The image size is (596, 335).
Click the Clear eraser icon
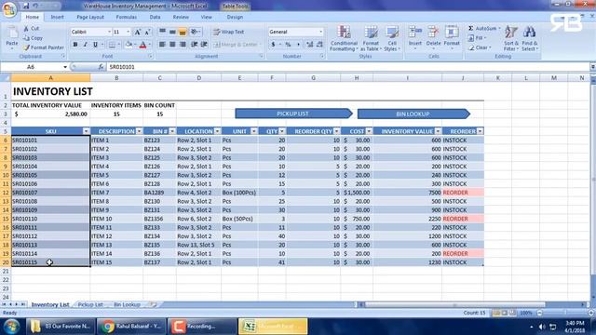tap(471, 47)
